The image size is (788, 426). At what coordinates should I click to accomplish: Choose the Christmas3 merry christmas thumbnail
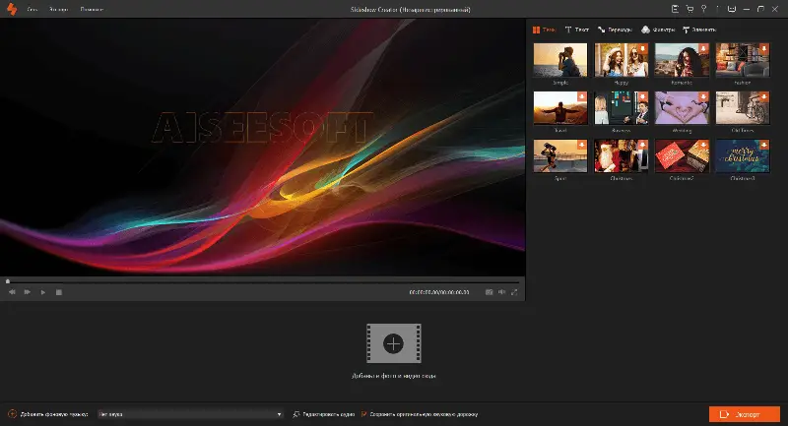(743, 156)
